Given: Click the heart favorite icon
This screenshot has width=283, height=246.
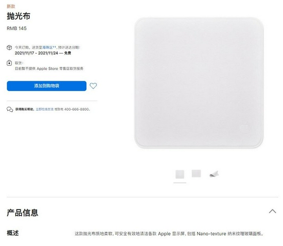Looking at the screenshot, I should [x=93, y=86].
